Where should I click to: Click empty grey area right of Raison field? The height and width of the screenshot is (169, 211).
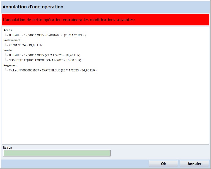click(x=159, y=153)
